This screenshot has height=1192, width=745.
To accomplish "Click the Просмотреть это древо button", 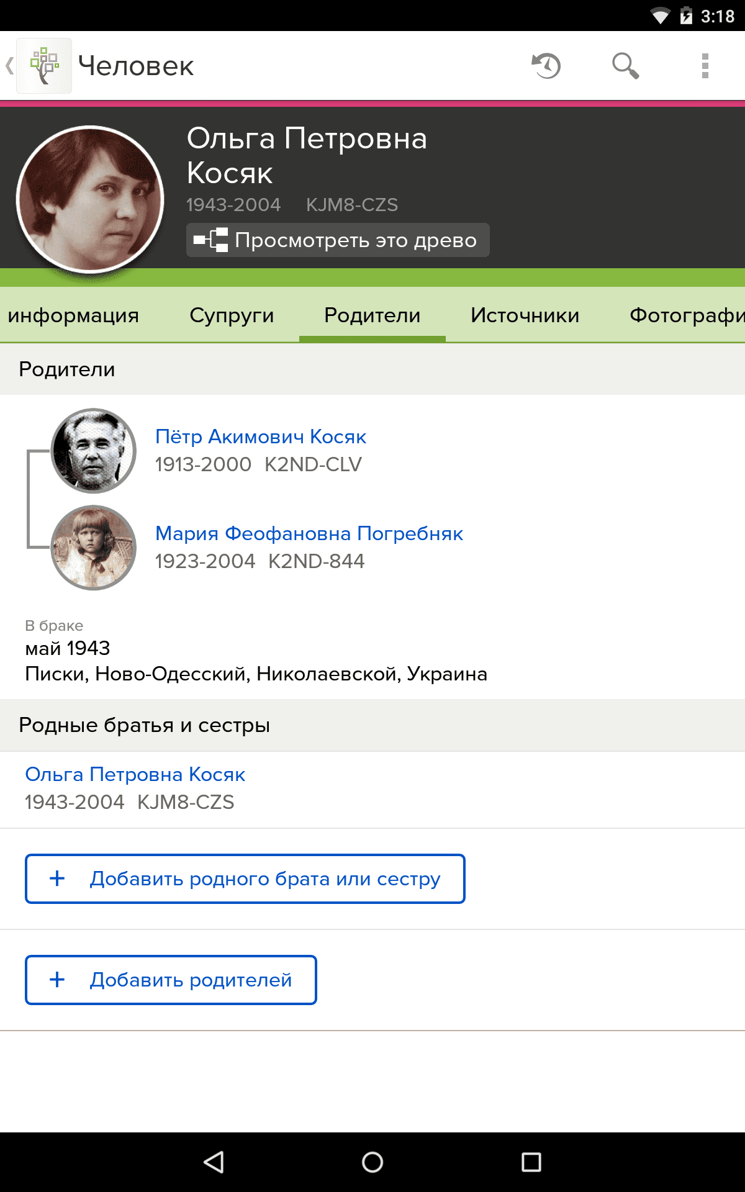I will pos(338,240).
